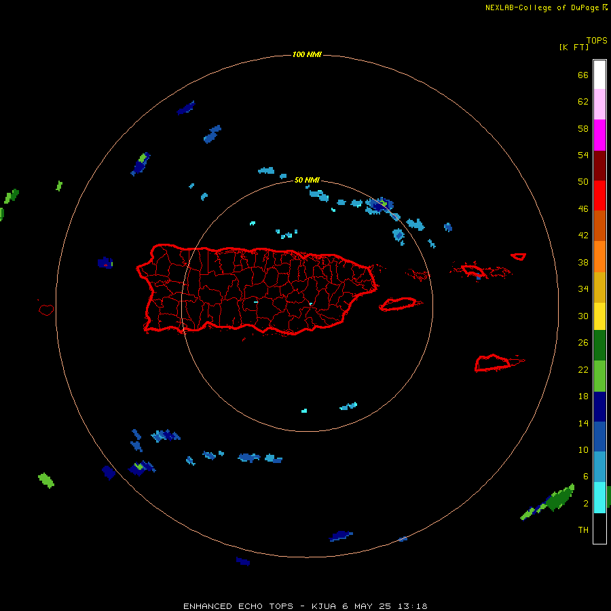Click the "30" legend value
Viewport: 611px width, 611px height.
(583, 316)
